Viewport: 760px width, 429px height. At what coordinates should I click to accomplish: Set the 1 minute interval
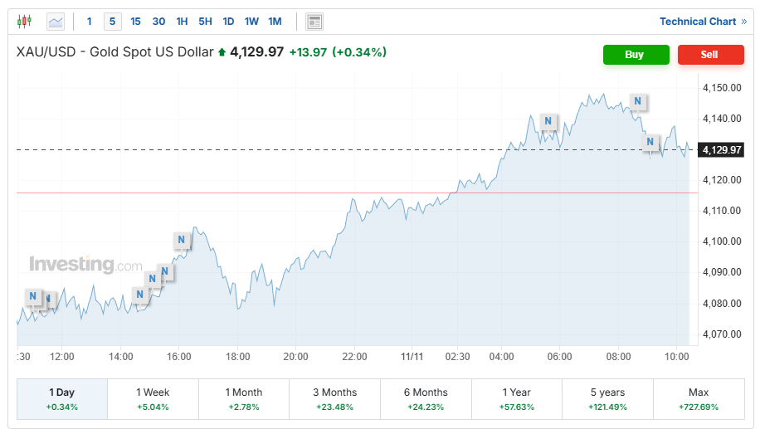[90, 22]
